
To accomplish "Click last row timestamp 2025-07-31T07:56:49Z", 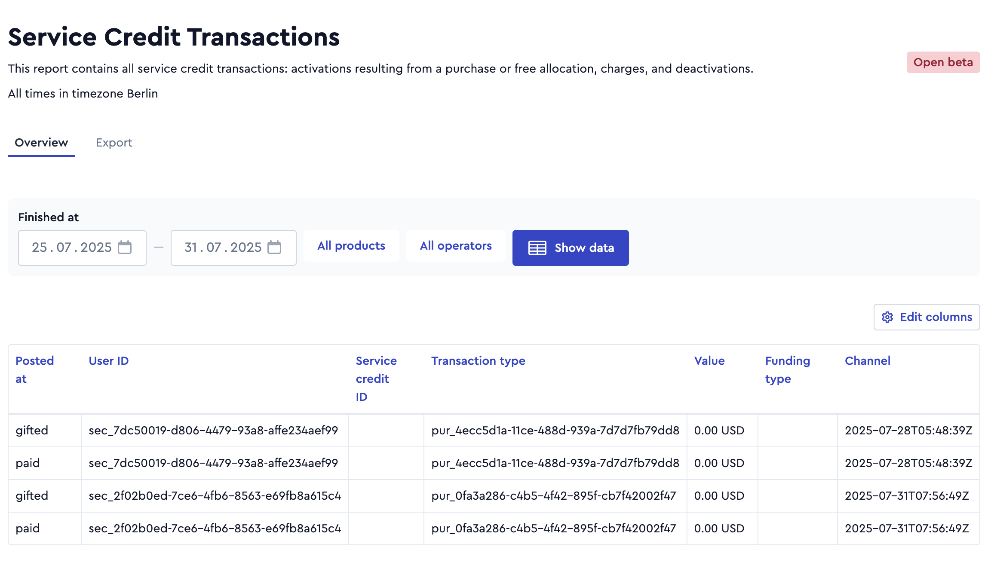I will pyautogui.click(x=907, y=528).
